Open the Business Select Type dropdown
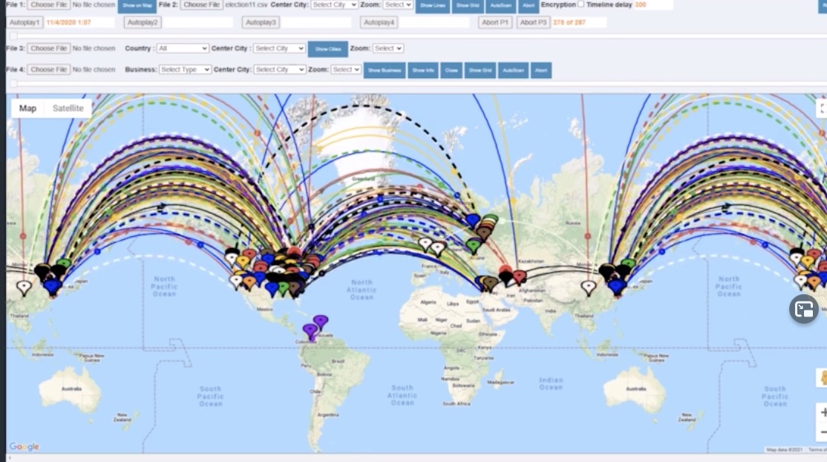 185,70
